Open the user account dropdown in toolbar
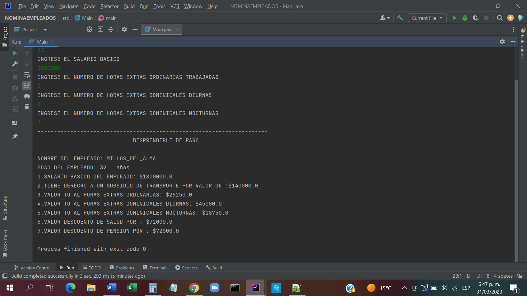The image size is (527, 296). [385, 18]
